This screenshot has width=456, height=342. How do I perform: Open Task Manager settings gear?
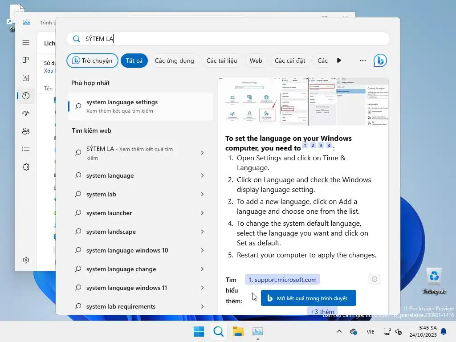26,260
